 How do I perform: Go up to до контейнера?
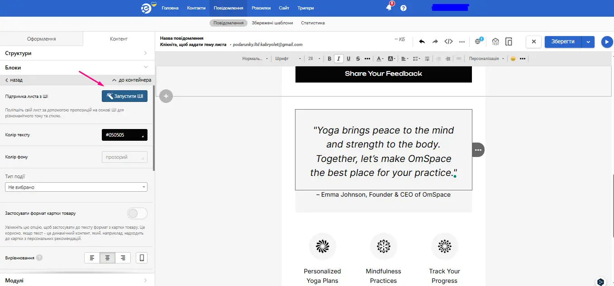coord(132,80)
